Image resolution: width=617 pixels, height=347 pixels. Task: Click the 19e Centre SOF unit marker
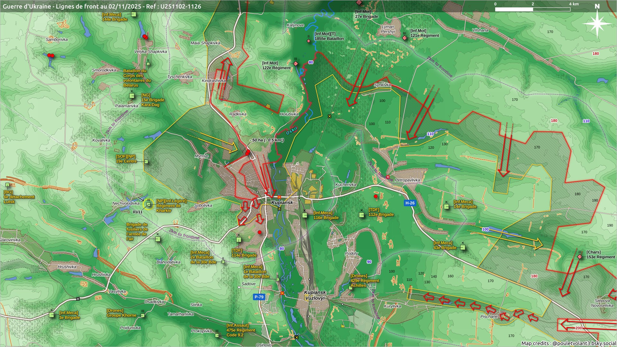(146, 162)
